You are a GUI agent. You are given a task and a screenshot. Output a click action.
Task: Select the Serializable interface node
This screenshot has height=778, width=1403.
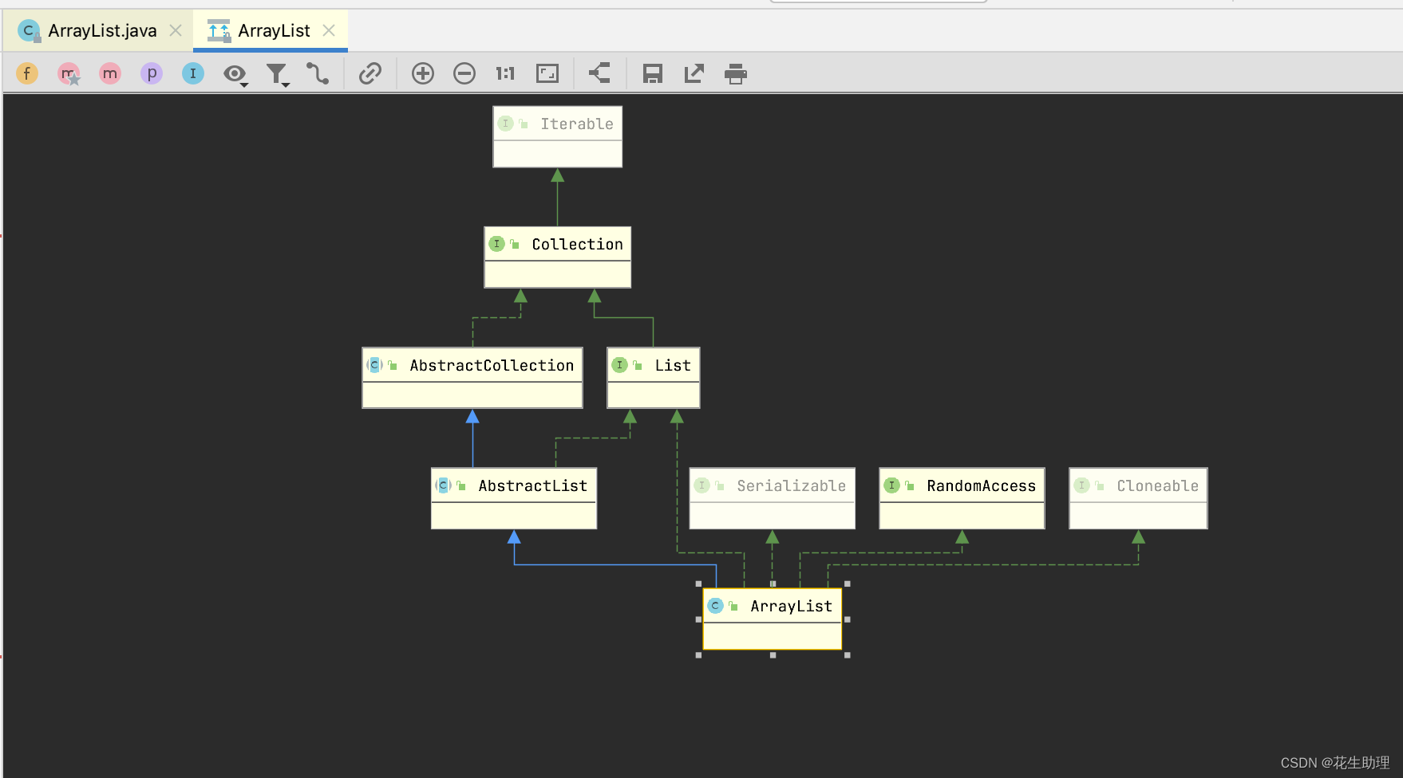click(773, 498)
